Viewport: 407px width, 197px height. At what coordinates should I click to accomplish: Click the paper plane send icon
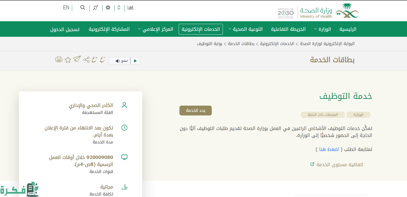tap(77, 59)
